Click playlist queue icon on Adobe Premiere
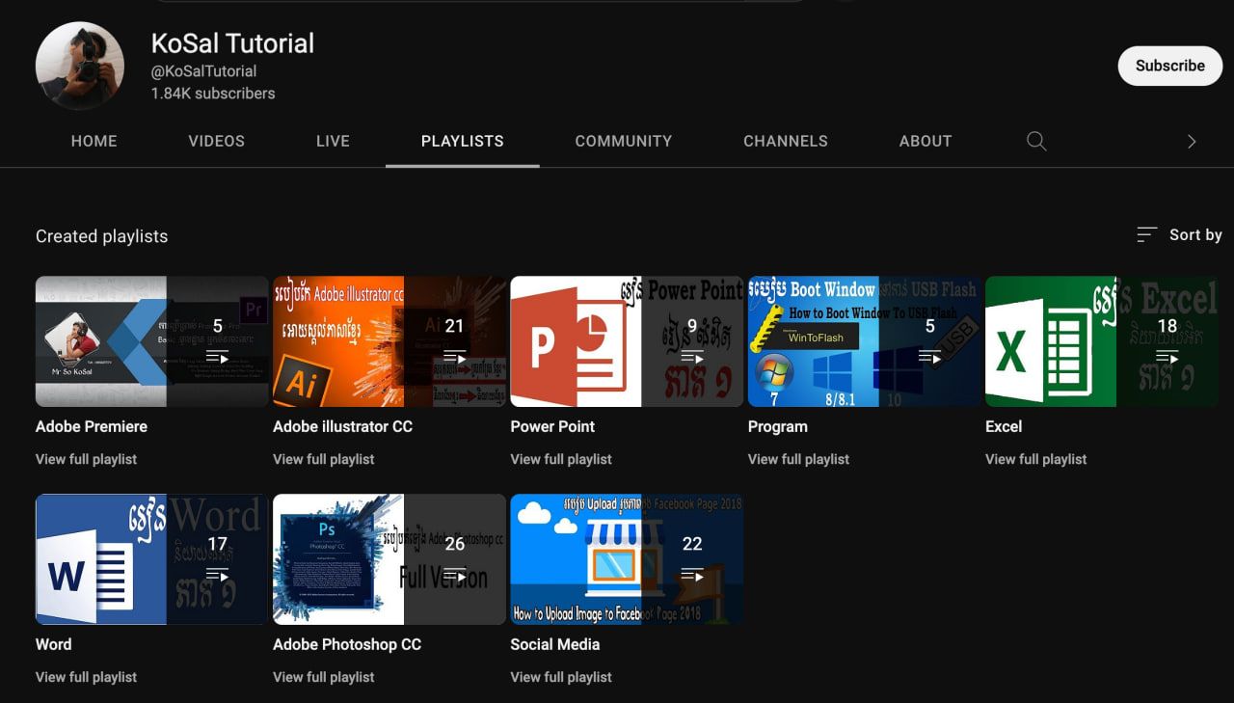Image resolution: width=1234 pixels, height=703 pixels. coord(217,357)
